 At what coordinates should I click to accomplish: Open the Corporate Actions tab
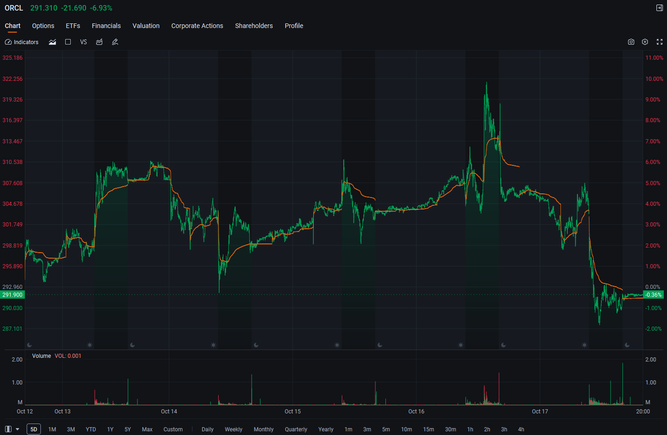tap(197, 26)
